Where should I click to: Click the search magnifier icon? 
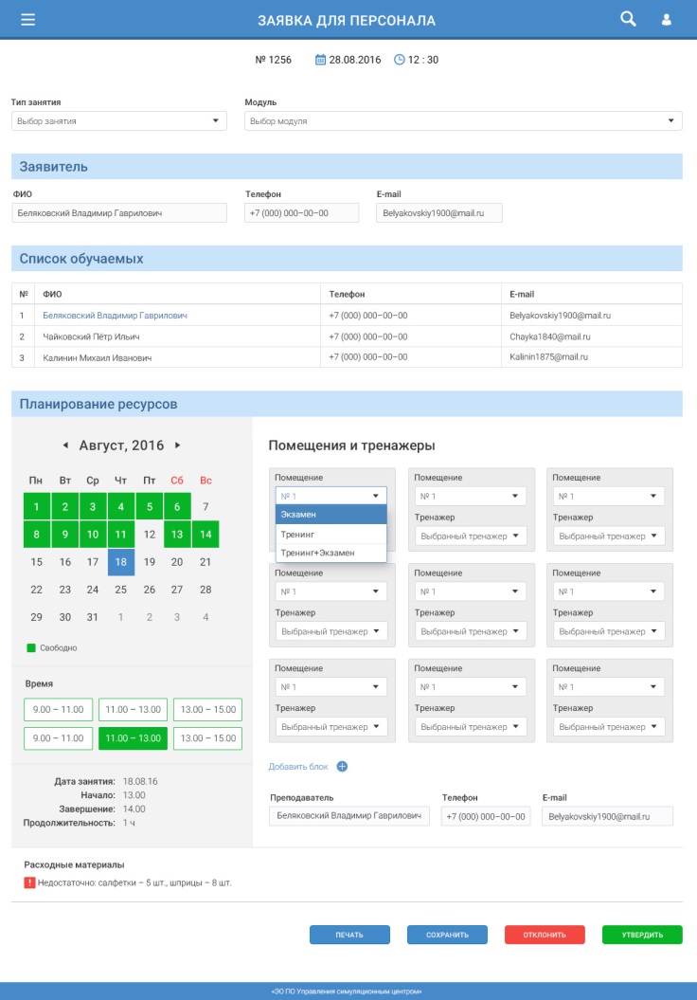tap(628, 19)
